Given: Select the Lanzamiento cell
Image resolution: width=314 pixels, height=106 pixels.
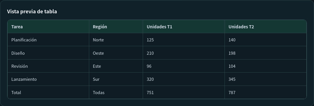Looking at the screenshot, I should point(48,79).
